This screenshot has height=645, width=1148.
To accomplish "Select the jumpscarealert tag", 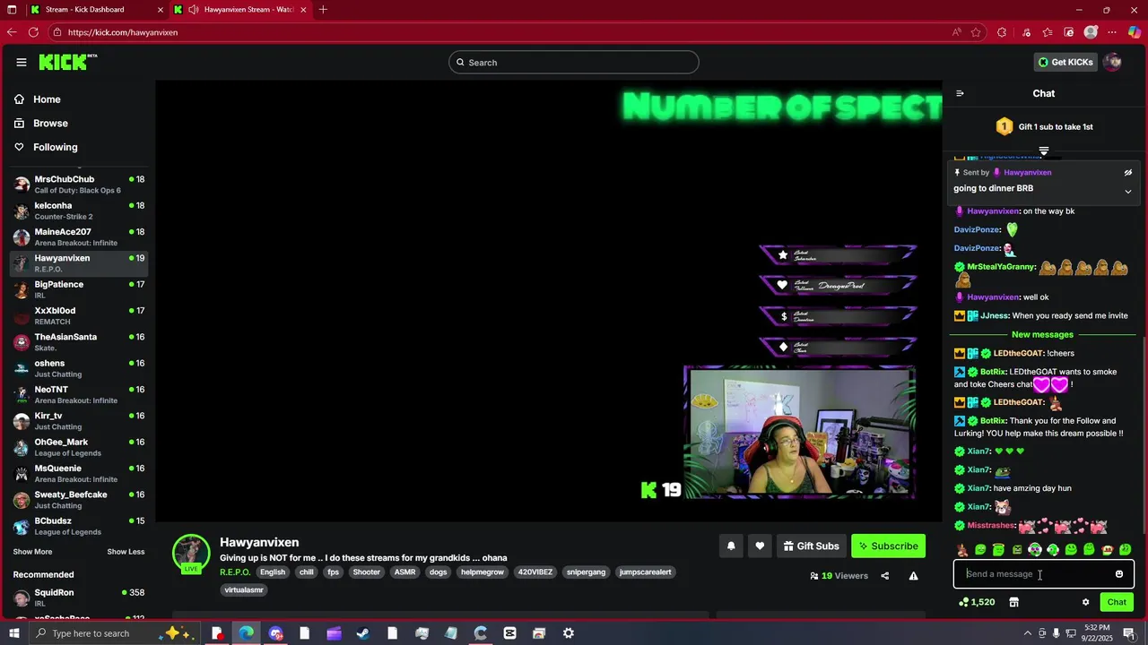I will click(645, 572).
